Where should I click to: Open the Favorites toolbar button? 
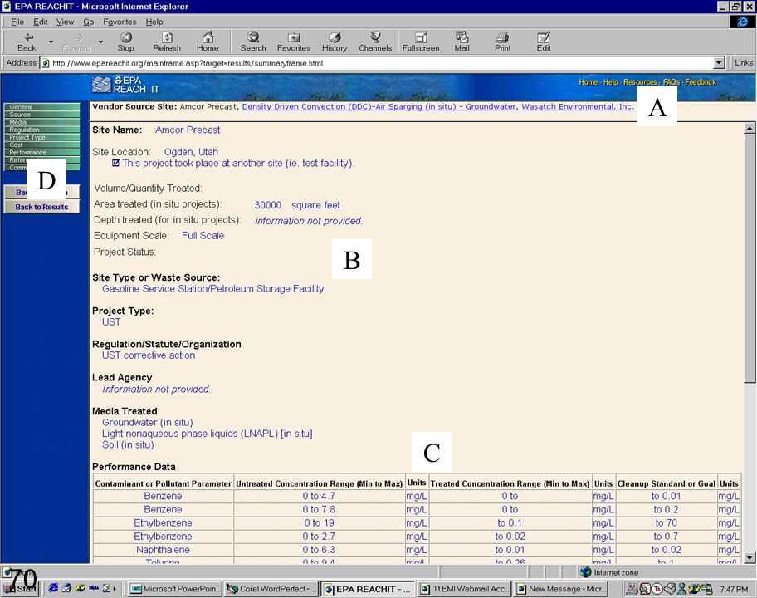(x=294, y=42)
